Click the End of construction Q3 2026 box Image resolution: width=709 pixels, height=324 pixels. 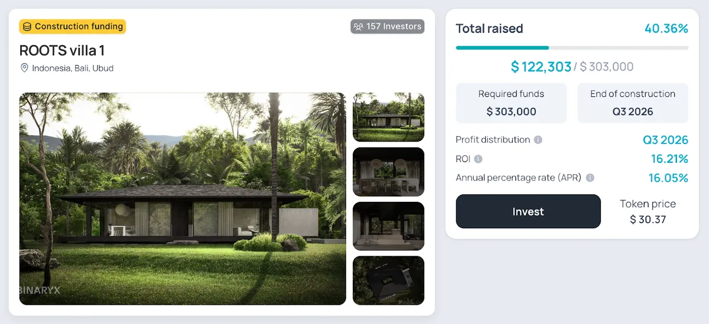tap(632, 103)
